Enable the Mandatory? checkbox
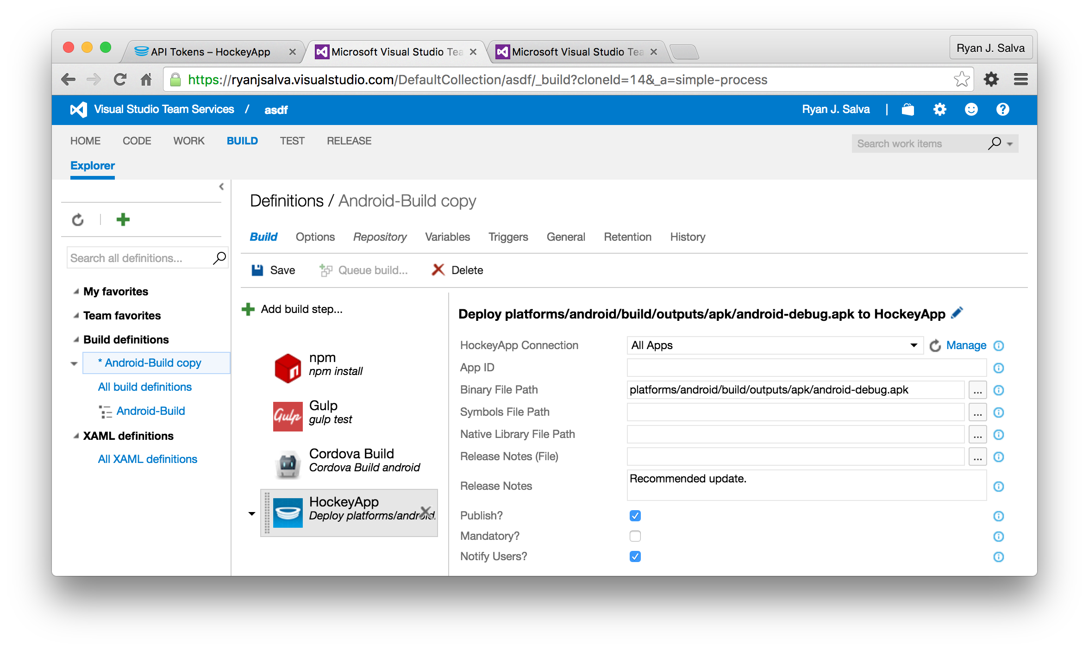1089x650 pixels. pyautogui.click(x=635, y=536)
